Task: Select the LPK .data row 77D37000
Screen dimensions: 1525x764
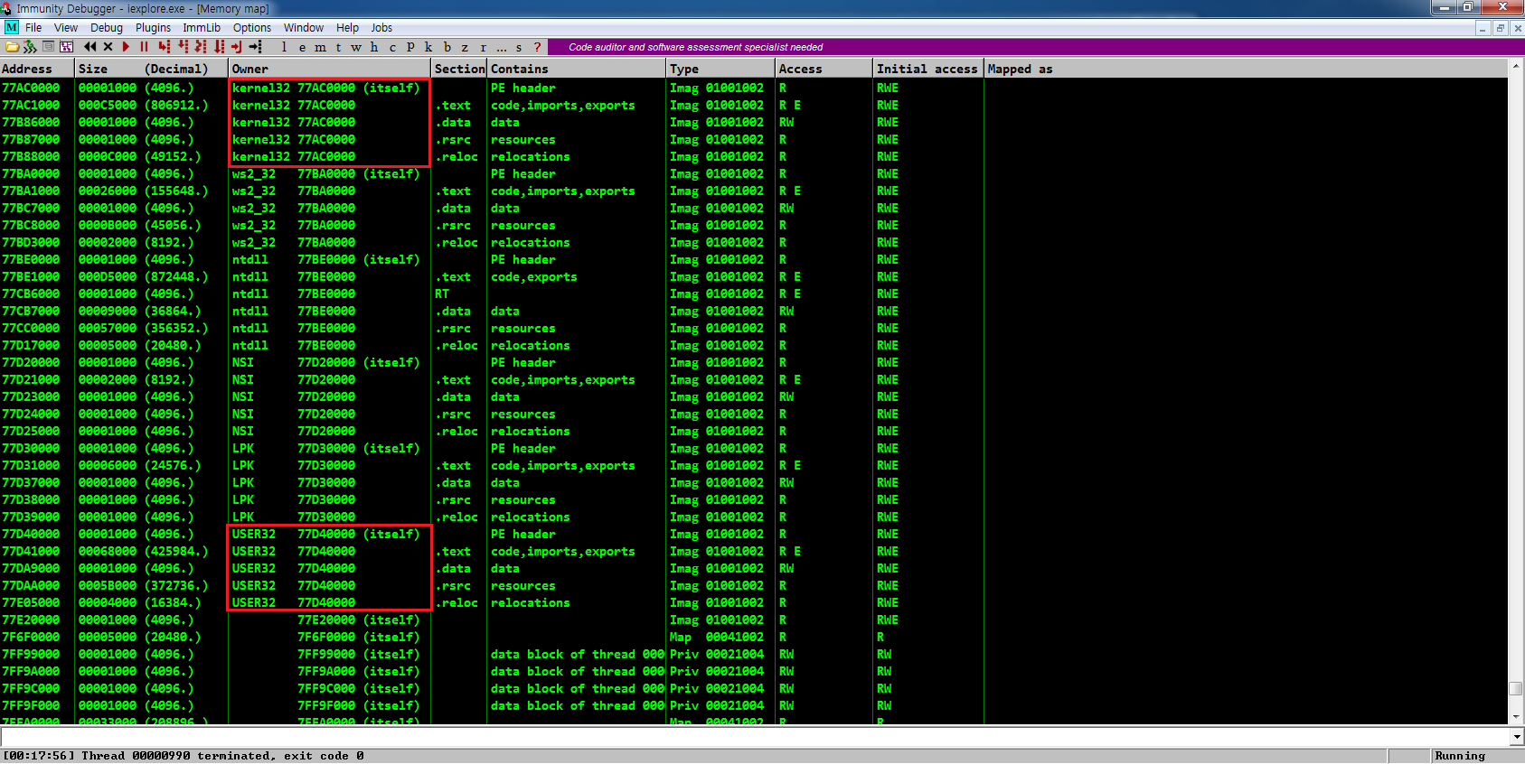Action: tap(754, 483)
